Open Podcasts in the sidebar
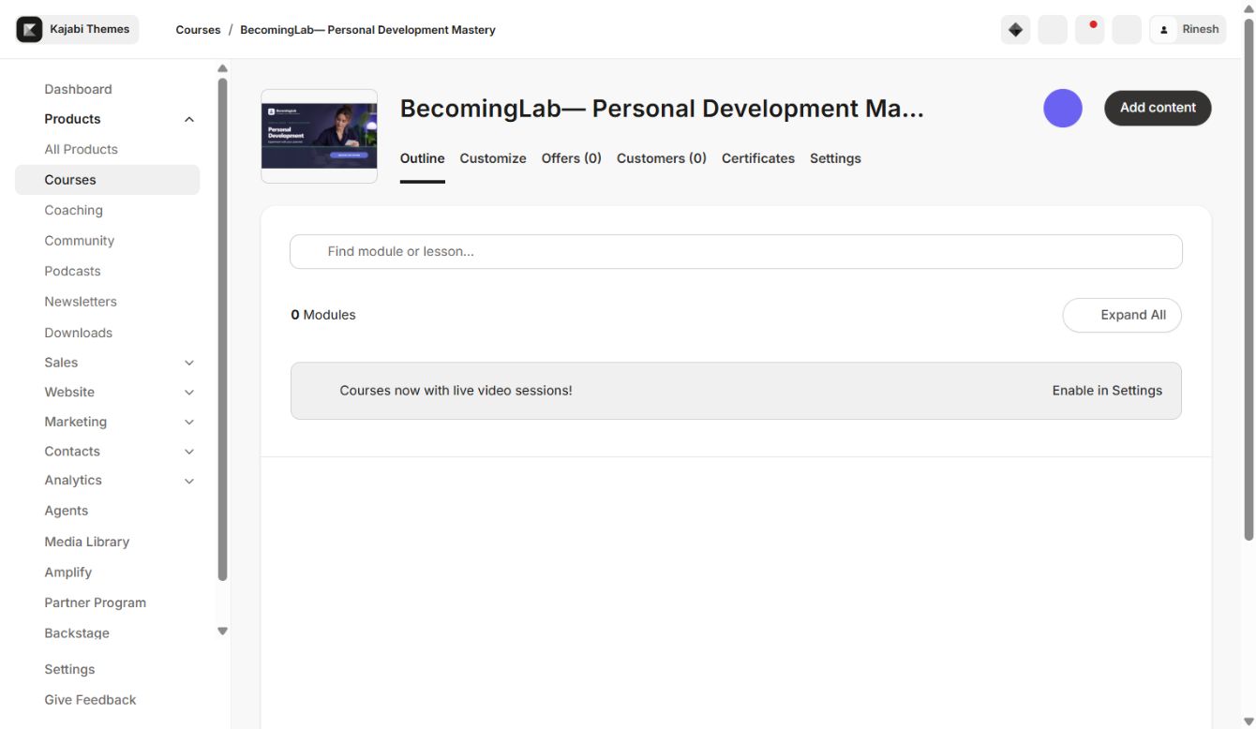Screen dimensions: 1256x729 click(x=72, y=271)
